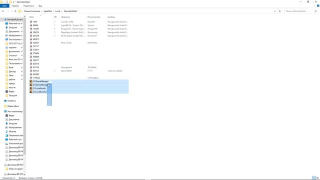Open the корзина shortcut in sidebar
This screenshot has width=320, height=180.
12,47
